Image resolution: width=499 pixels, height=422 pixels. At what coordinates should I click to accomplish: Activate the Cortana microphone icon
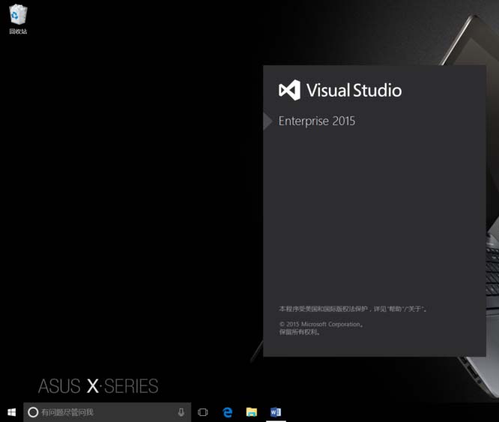[181, 412]
